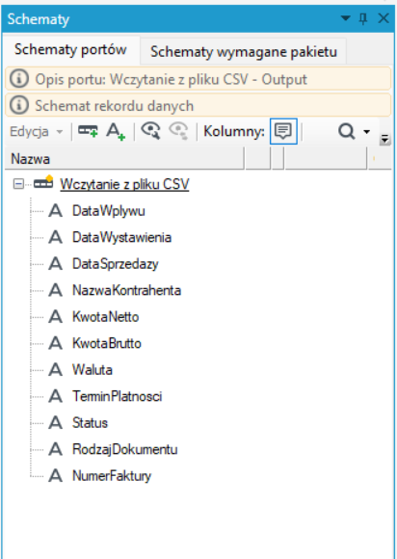
Task: Click the greyed-out hide preview eye icon
Action: [178, 131]
